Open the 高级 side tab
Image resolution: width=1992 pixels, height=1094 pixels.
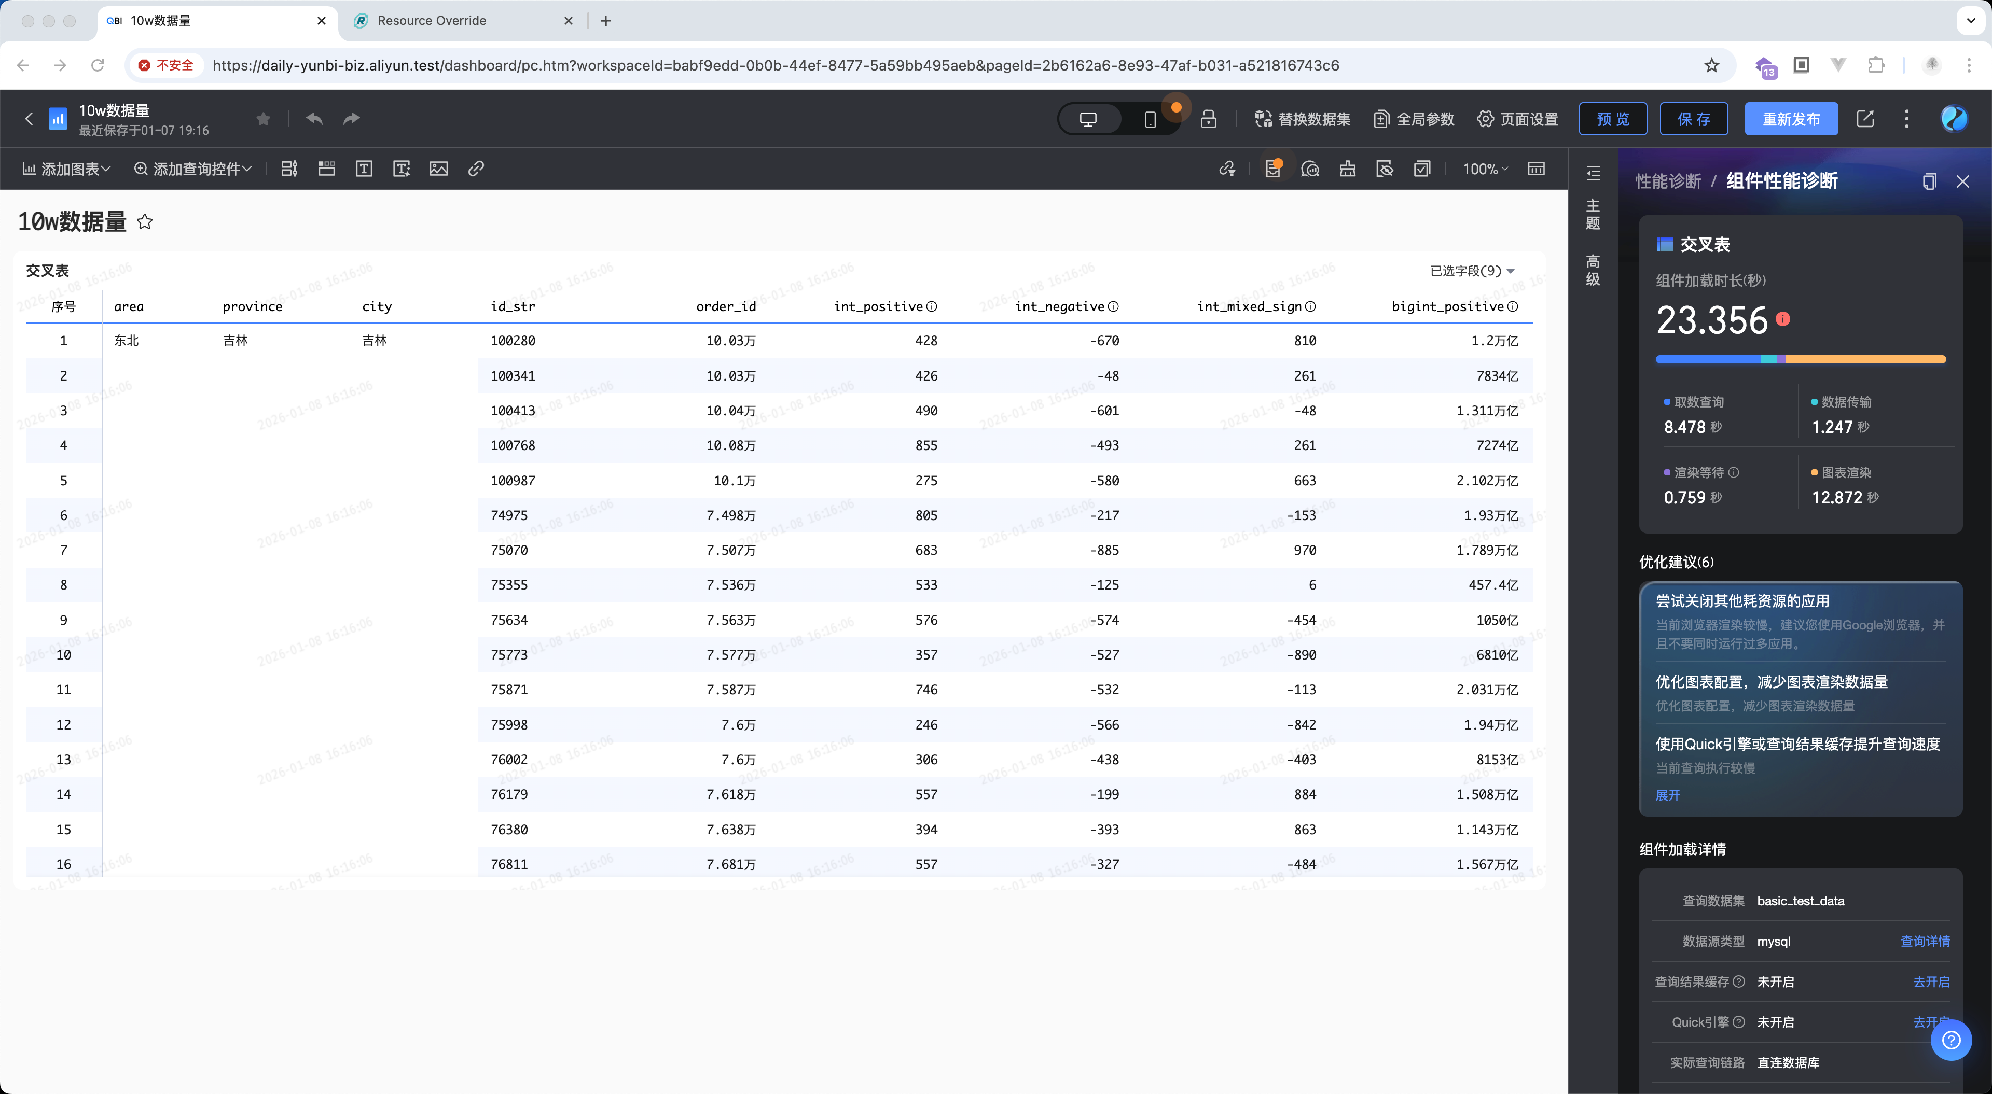(x=1593, y=271)
